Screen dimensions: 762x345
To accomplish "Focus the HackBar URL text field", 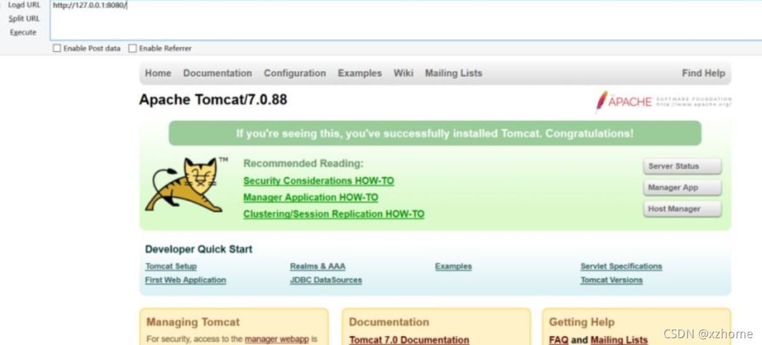I will pos(406,20).
